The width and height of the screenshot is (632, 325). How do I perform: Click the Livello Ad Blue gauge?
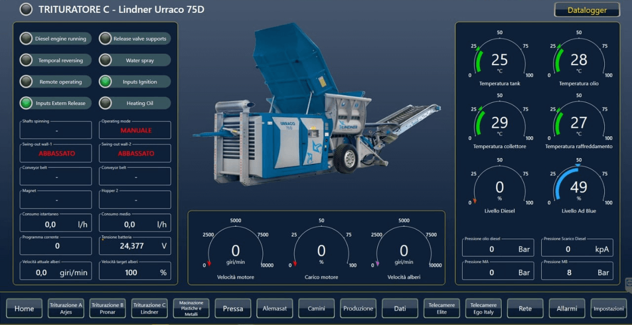579,185
